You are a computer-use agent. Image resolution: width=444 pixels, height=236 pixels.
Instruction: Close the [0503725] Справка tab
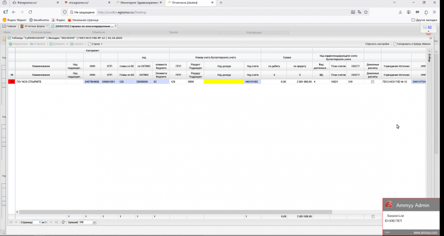116,26
